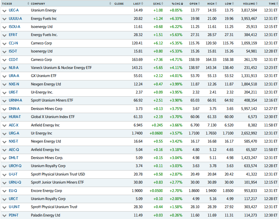Expand the EU-Q row chevron
The image size is (279, 219).
4,191
